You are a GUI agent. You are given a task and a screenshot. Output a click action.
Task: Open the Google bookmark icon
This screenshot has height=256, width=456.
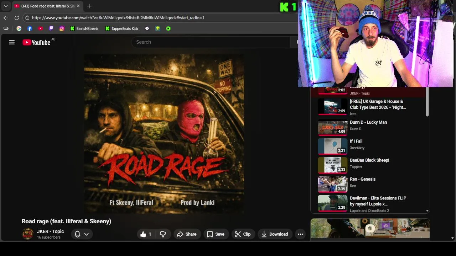point(19,28)
